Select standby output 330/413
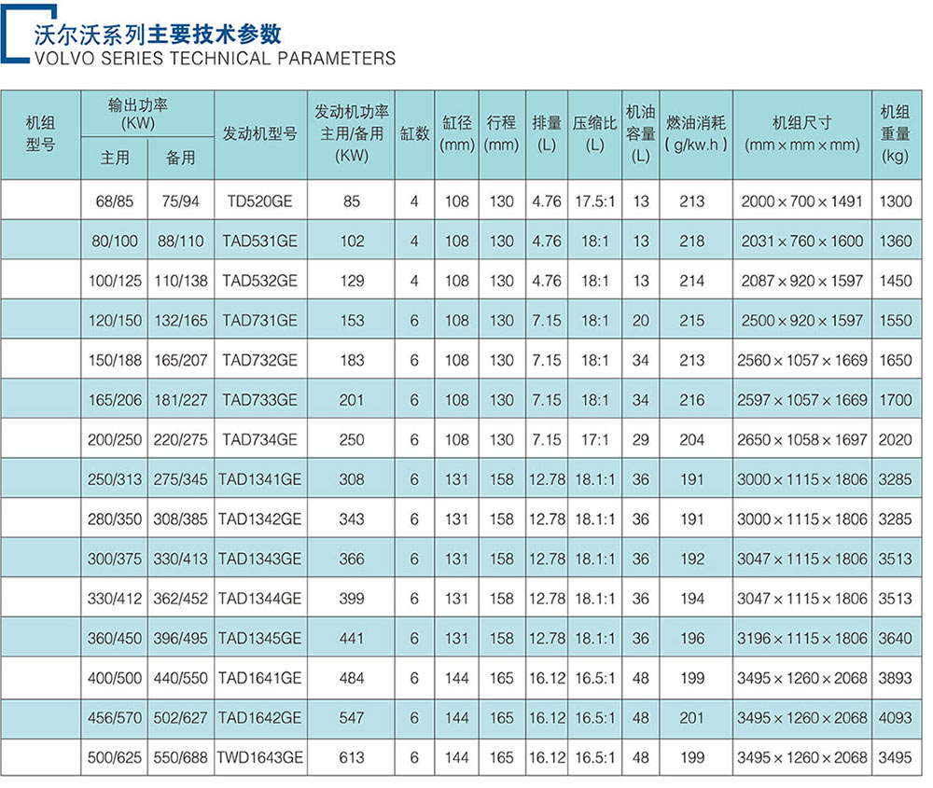Image resolution: width=933 pixels, height=788 pixels. [181, 559]
